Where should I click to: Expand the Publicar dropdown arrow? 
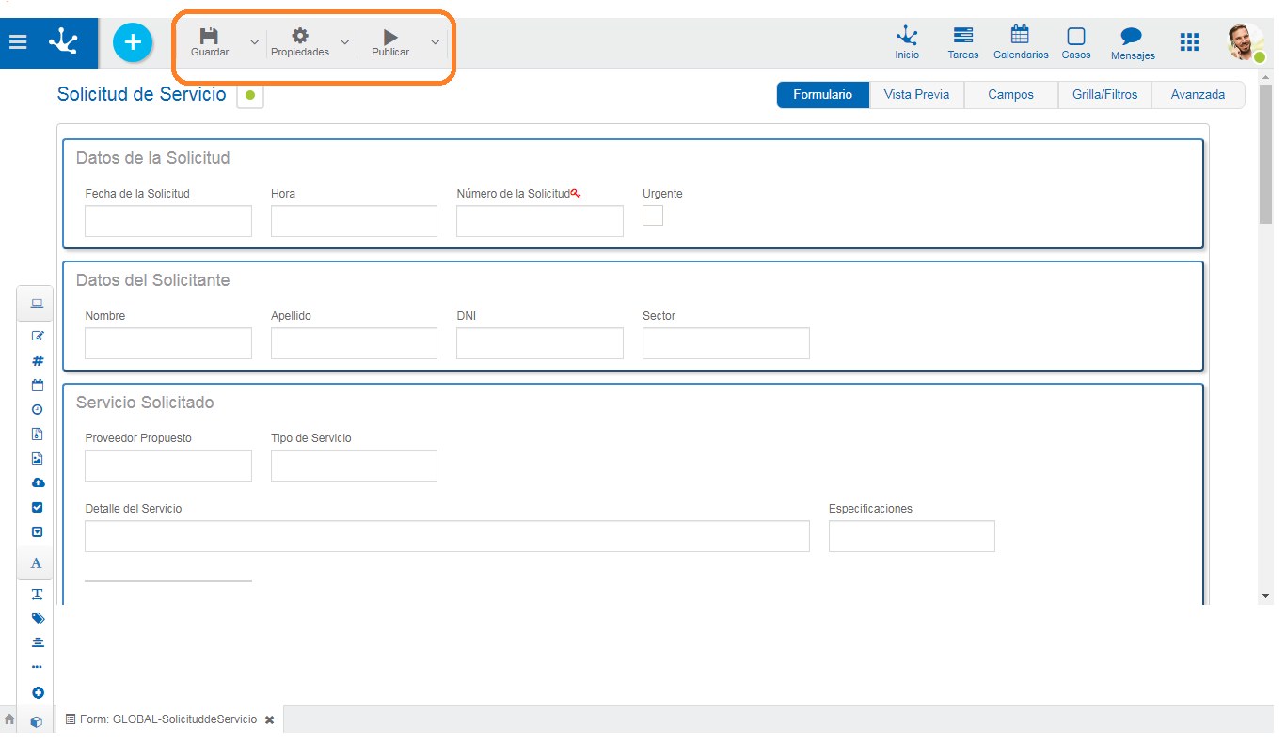point(435,43)
